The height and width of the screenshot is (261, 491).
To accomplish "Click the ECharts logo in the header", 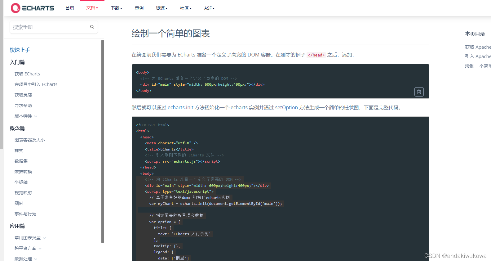I will pyautogui.click(x=33, y=8).
